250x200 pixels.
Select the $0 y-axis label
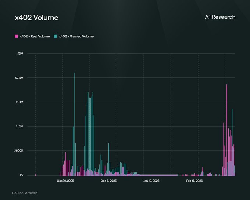[x=21, y=175]
